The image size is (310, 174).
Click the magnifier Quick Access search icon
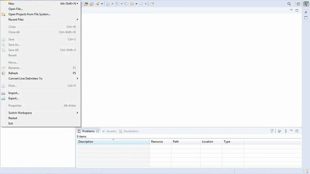[289, 4]
